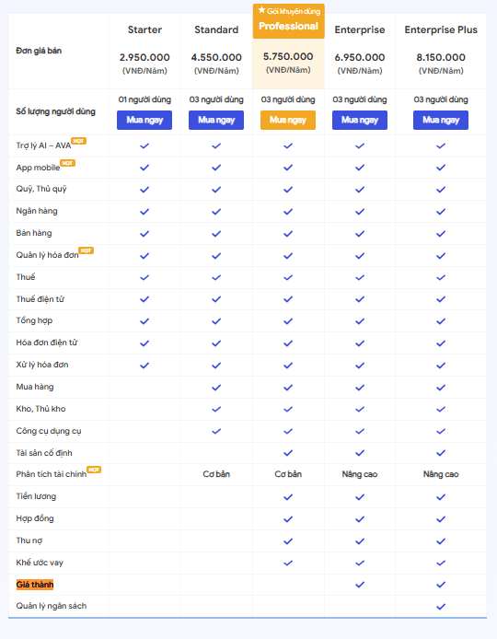Click the star icon in the recommended badge

[261, 10]
